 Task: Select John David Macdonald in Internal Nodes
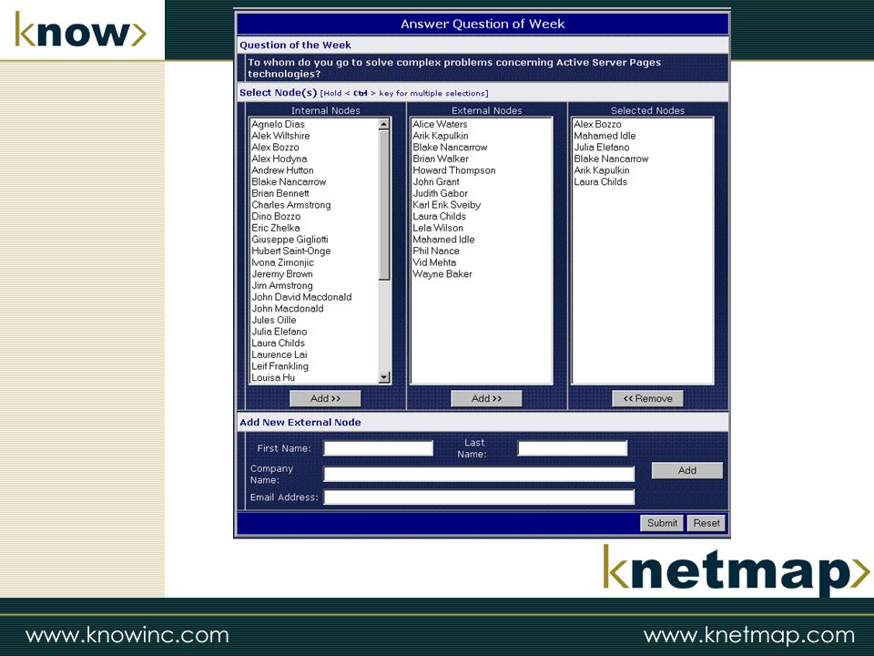pyautogui.click(x=301, y=297)
